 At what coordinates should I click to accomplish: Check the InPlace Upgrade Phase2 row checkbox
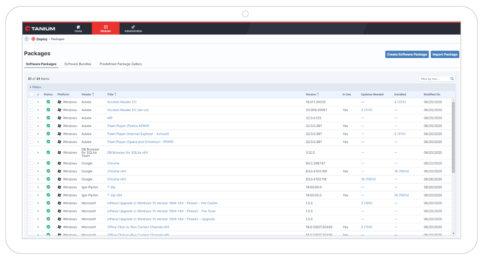pyautogui.click(x=32, y=211)
